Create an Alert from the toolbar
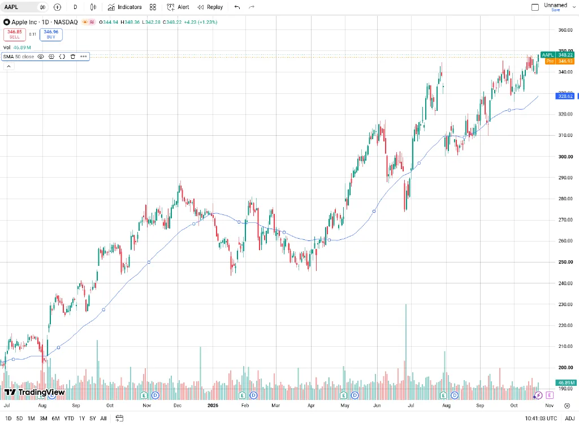The width and height of the screenshot is (579, 426). click(178, 7)
